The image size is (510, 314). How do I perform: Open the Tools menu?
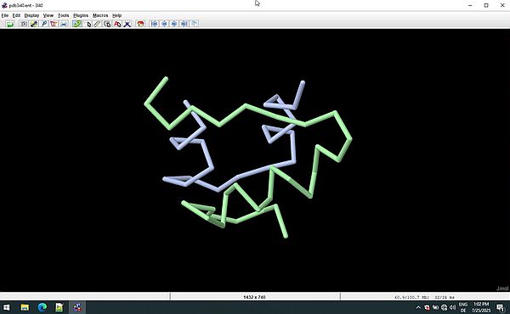tap(64, 15)
